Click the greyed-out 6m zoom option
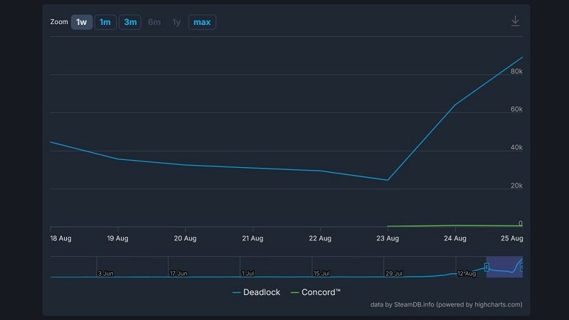 coord(154,22)
